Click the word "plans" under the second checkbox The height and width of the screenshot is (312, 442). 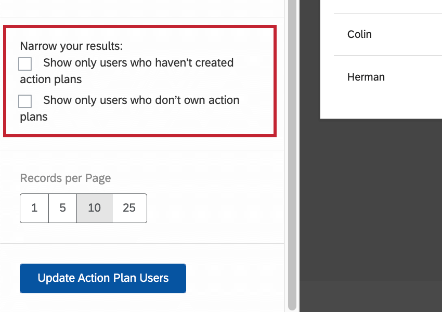(34, 117)
